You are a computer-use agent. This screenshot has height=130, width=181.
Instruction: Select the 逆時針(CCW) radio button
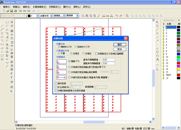[x=76, y=47]
